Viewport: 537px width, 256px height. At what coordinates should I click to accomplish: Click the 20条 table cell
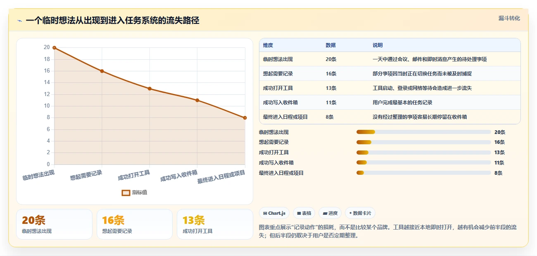331,59
